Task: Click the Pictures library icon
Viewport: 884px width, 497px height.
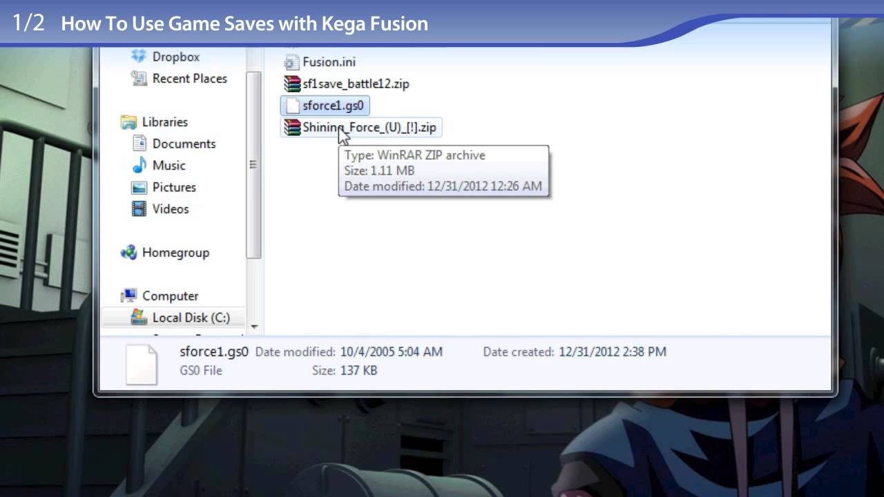Action: (140, 187)
